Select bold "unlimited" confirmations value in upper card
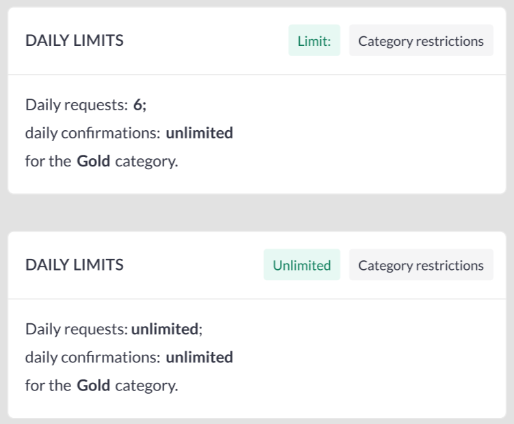514x424 pixels. [199, 134]
